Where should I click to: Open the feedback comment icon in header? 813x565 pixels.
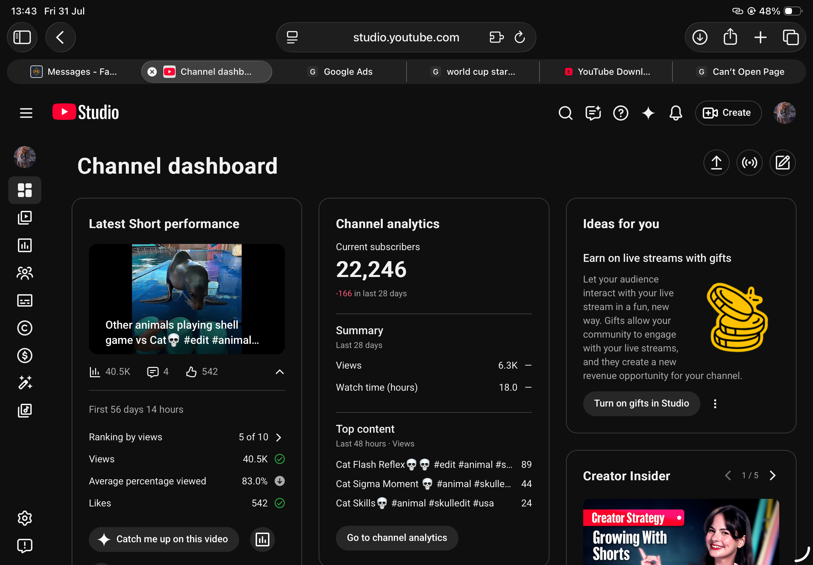(x=593, y=113)
